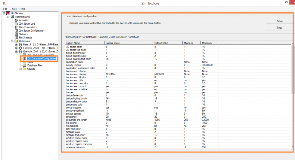Minimize the Zim Explore window

(x=281, y=3)
